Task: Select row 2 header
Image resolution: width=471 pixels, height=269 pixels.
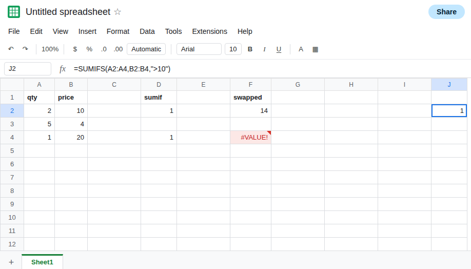Action: [x=12, y=110]
